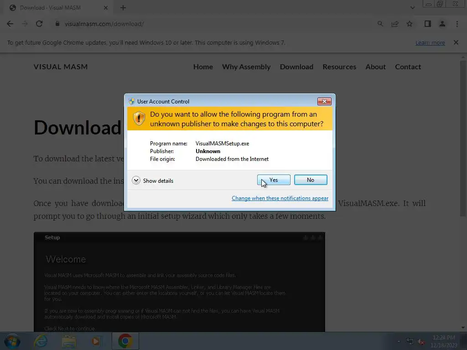The height and width of the screenshot is (350, 467).
Task: Open Chrome profile avatar icon
Action: pos(442,24)
